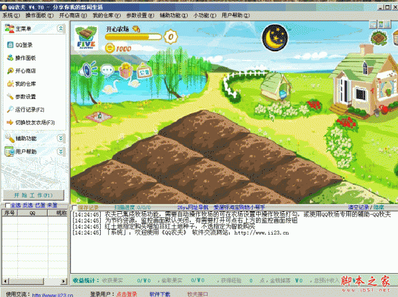Open the 开心商店(U) menu
Image resolution: width=398 pixels, height=297 pixels.
[73, 15]
